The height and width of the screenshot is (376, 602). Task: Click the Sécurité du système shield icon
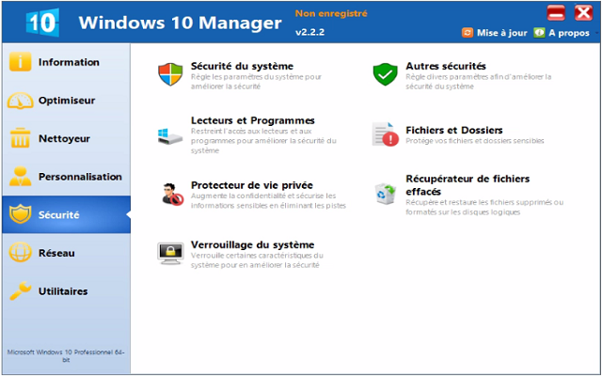click(x=170, y=74)
